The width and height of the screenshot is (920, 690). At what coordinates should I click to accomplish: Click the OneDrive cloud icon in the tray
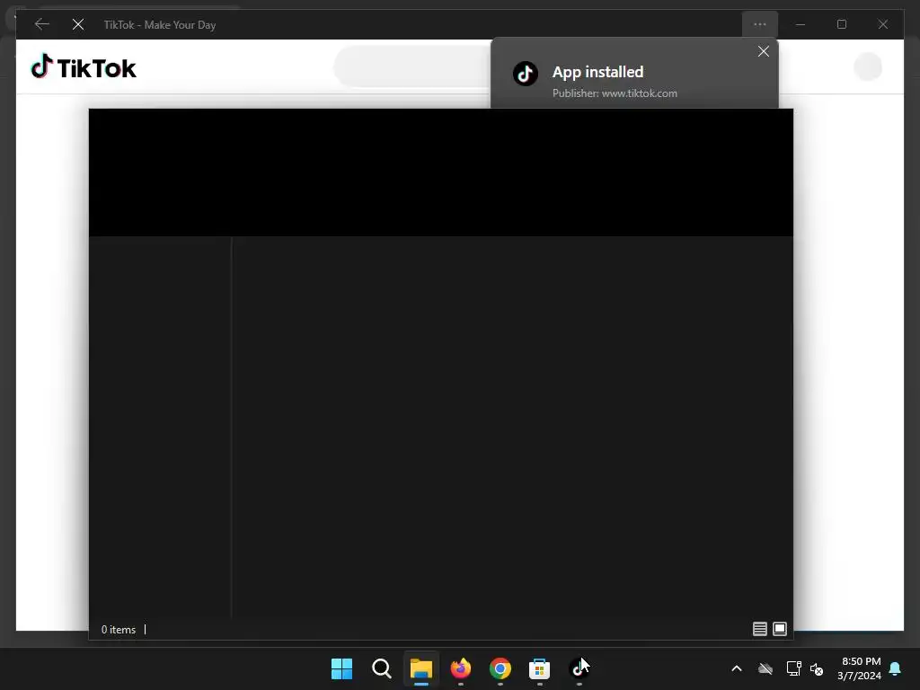(765, 668)
